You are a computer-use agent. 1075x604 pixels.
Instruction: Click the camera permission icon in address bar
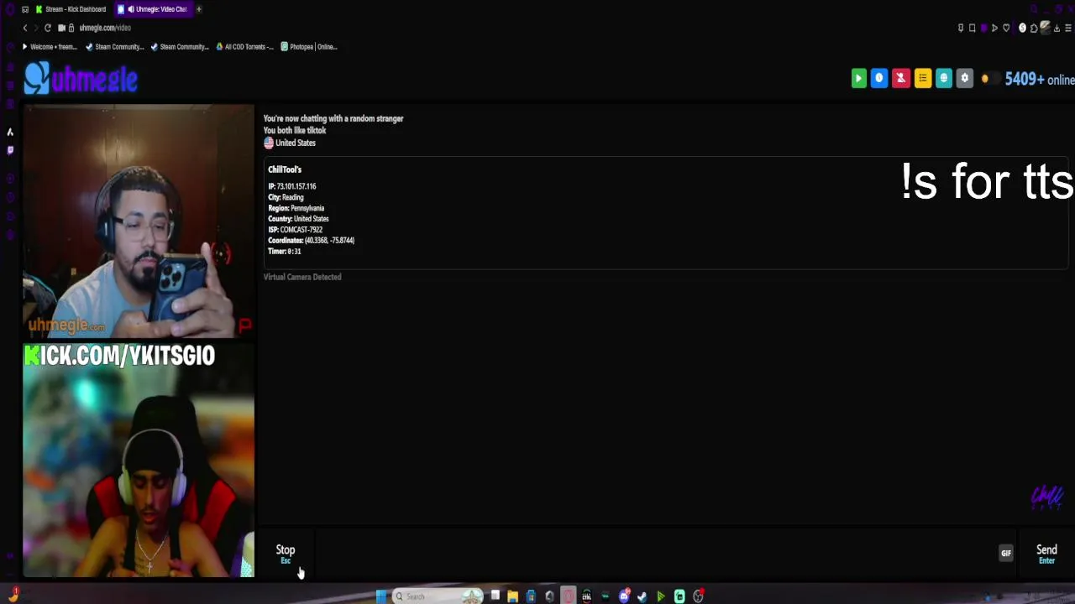pyautogui.click(x=61, y=28)
